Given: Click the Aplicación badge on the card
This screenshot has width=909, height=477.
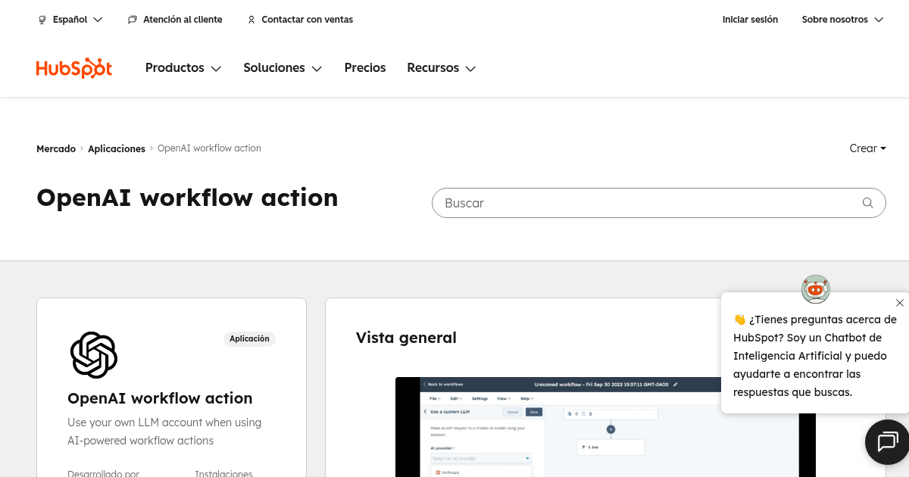Looking at the screenshot, I should (x=249, y=338).
